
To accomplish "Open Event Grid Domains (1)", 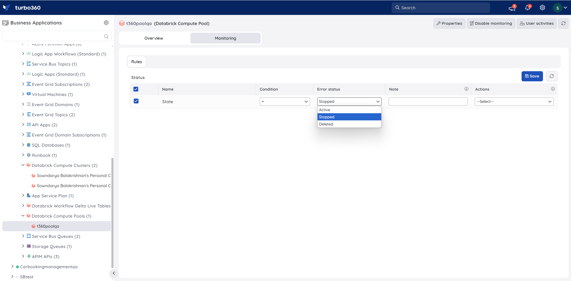I will [x=56, y=105].
